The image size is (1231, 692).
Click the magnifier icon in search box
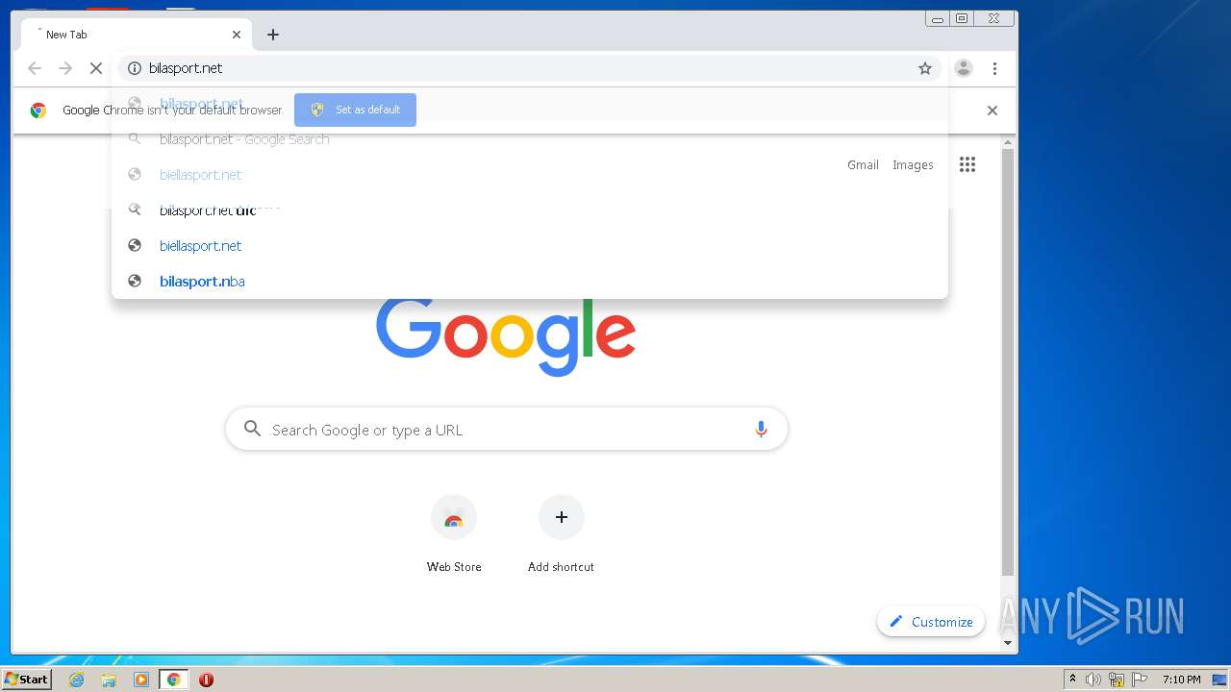pos(252,429)
